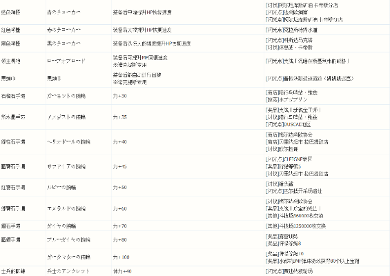Viewport: 390px width, 276px height.
Task: Click the cell 'ダイヤの腕輪'
Action: (x=61, y=226)
